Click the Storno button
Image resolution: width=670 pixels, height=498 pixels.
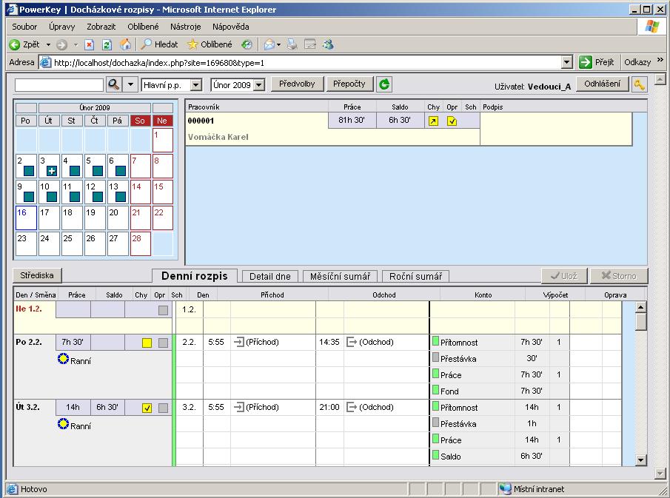pyautogui.click(x=619, y=276)
